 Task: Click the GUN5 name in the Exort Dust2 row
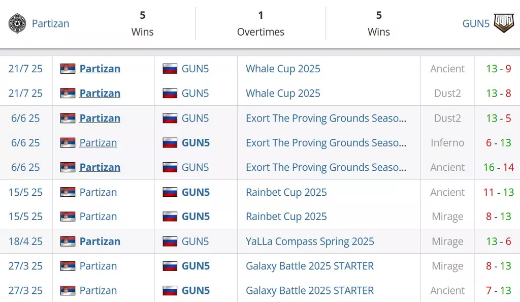[196, 118]
